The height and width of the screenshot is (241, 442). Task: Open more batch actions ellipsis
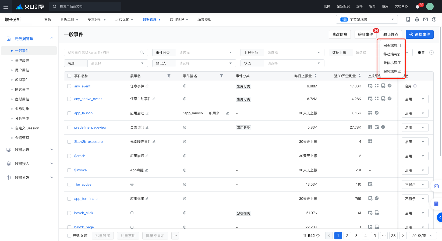(175, 236)
